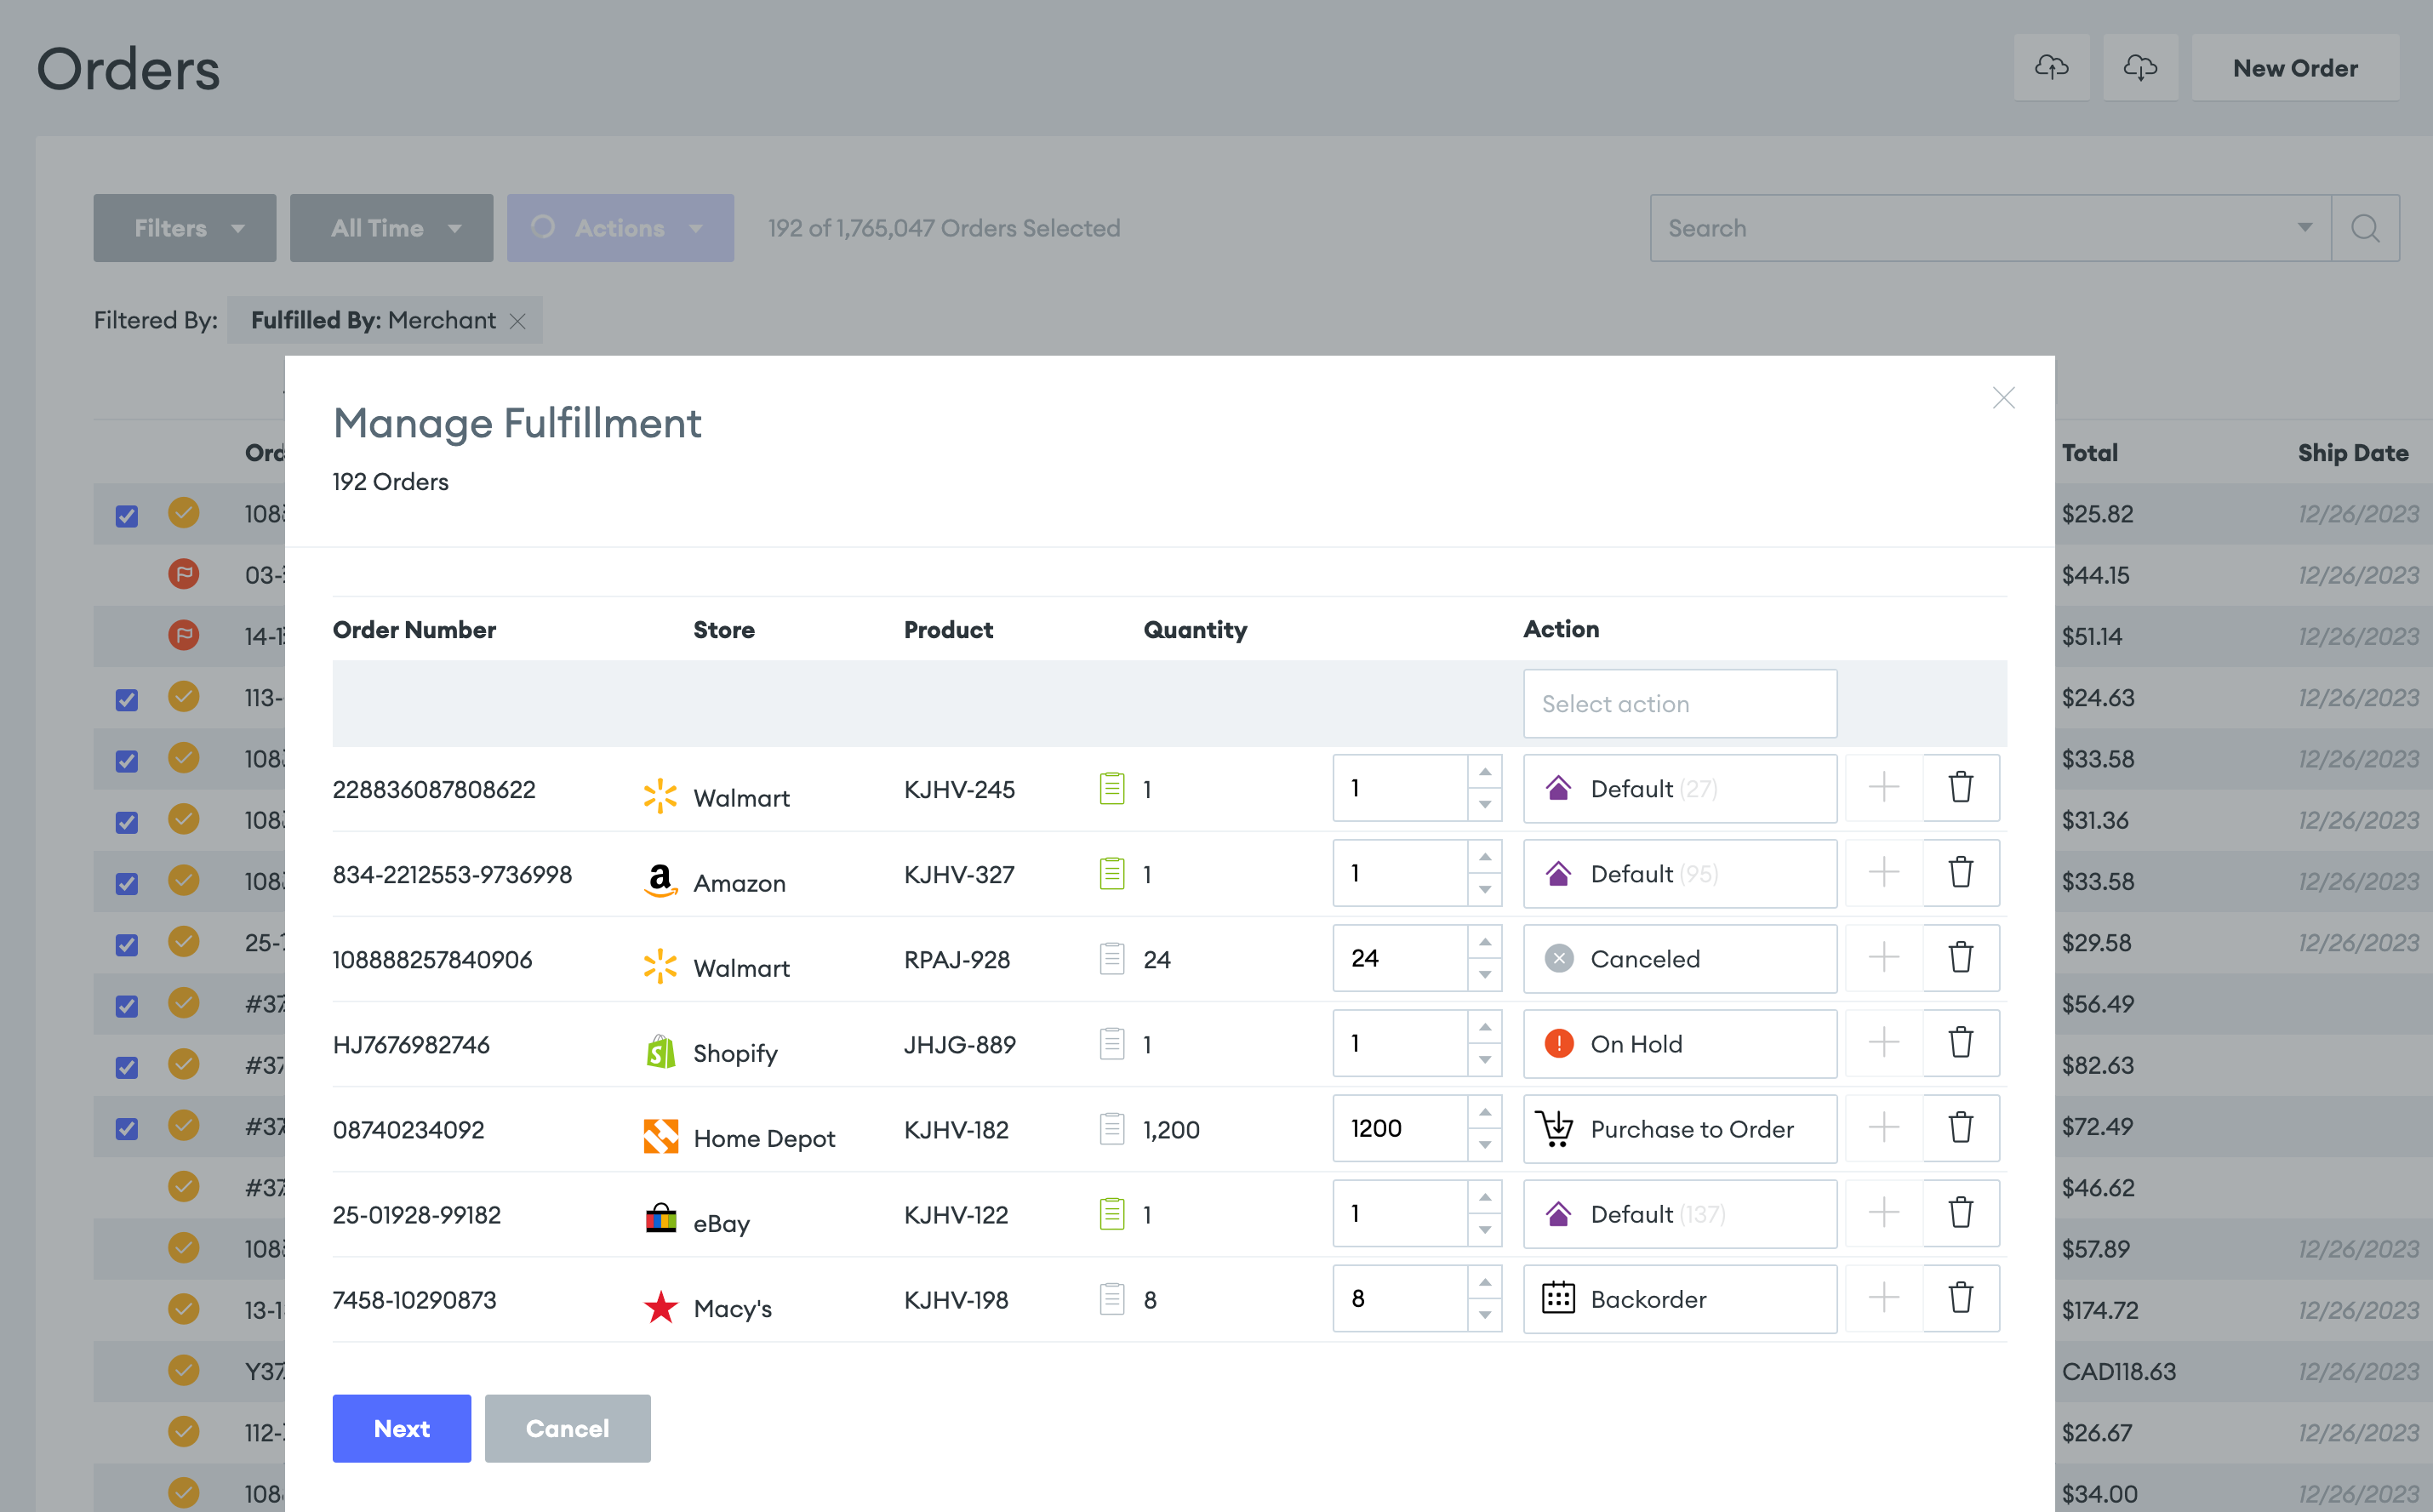This screenshot has width=2433, height=1512.
Task: Open the All Time date filter dropdown
Action: 391,228
